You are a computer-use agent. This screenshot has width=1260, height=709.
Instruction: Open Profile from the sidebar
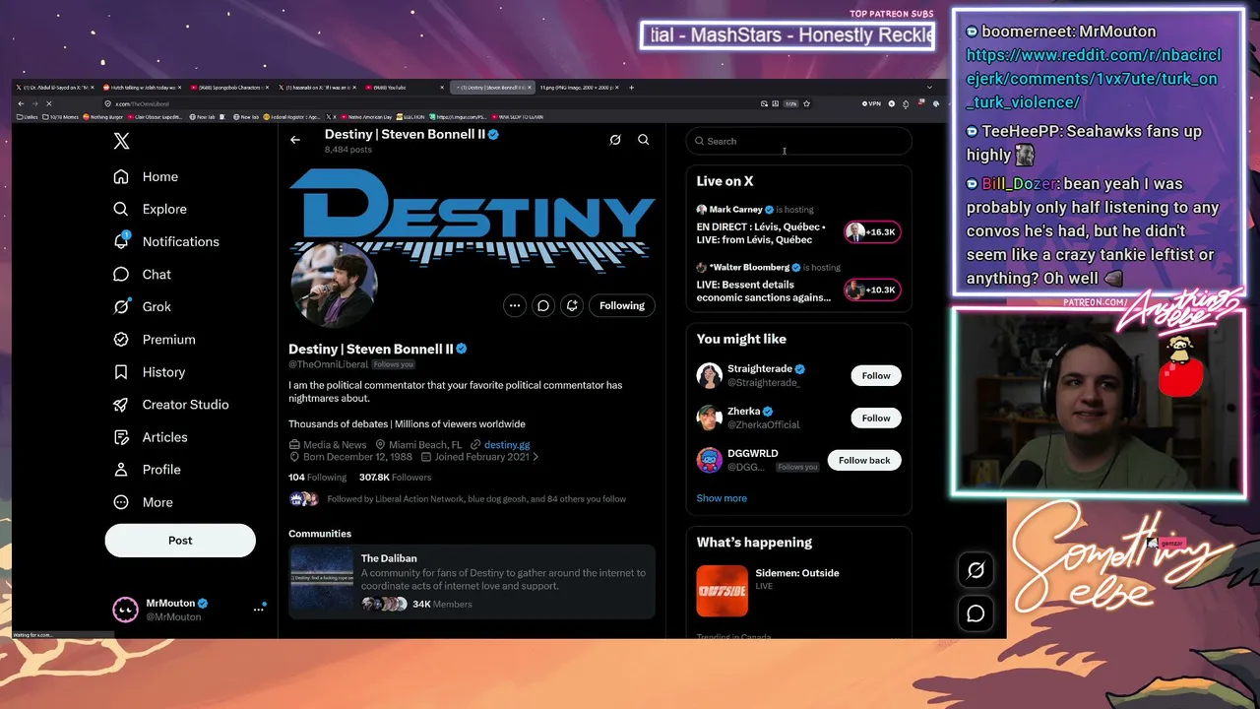tap(147, 470)
